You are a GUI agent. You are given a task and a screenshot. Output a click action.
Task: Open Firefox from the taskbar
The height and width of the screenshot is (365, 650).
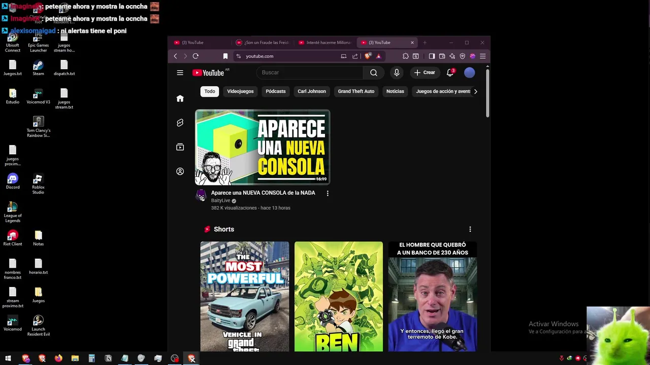point(58,358)
